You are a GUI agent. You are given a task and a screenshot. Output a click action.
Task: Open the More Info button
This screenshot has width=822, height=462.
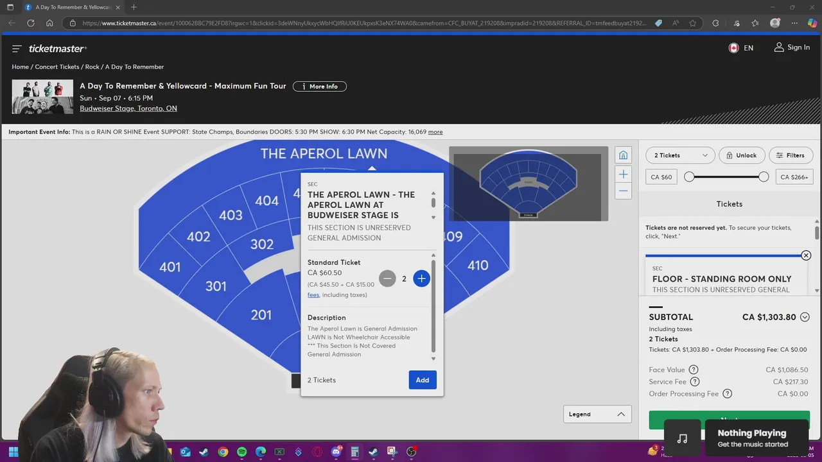[x=320, y=87]
